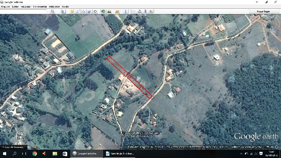
Task: Open the Arquivo menu
Action: point(5,7)
